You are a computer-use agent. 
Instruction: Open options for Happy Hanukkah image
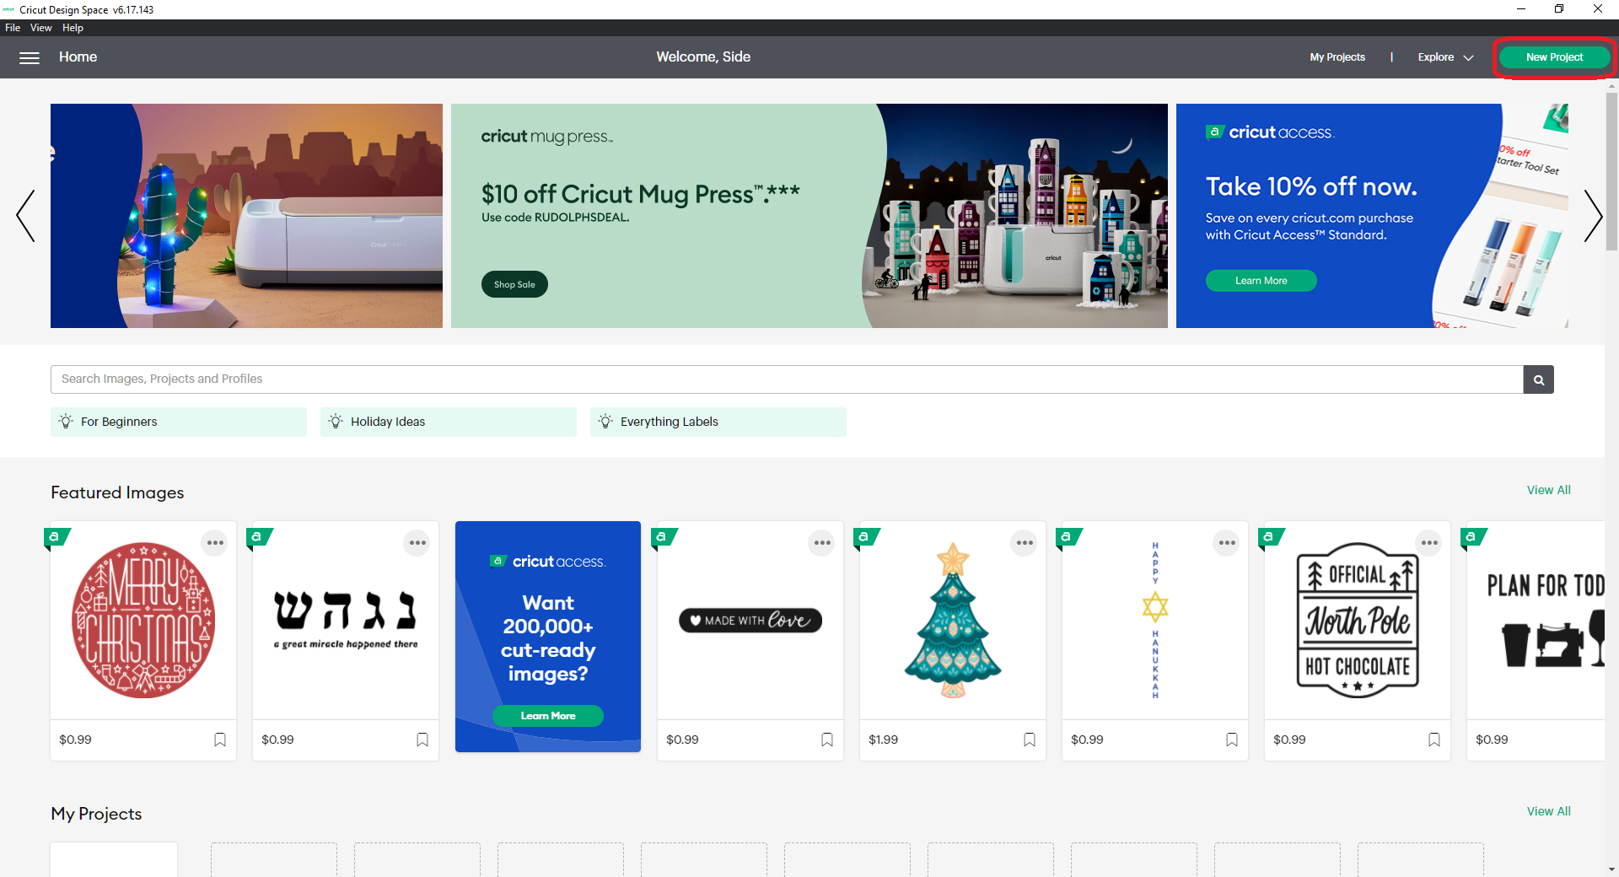click(x=1227, y=543)
